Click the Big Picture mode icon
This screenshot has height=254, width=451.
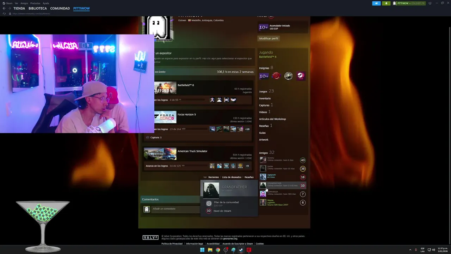[430, 3]
